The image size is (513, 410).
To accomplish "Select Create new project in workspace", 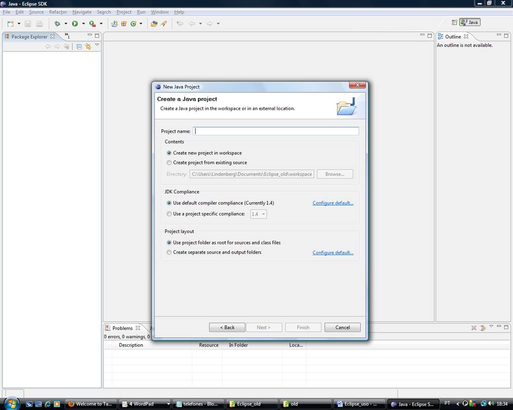I will click(204, 152).
